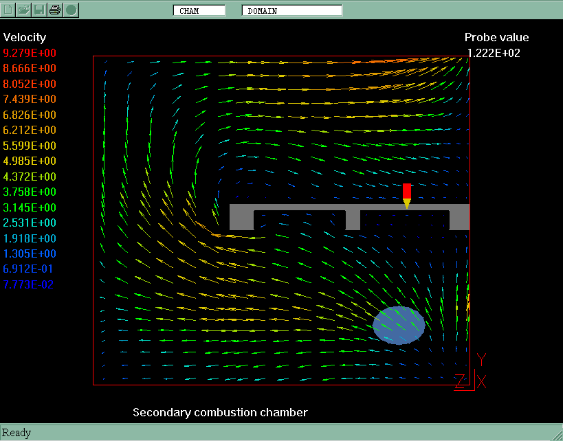The image size is (563, 441).
Task: Click the Probe value label
Action: coord(496,37)
